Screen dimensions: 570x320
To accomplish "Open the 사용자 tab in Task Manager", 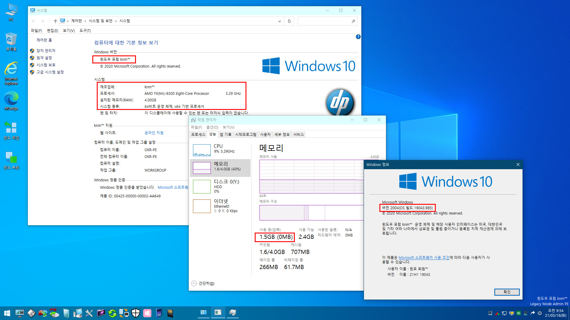I will (265, 135).
